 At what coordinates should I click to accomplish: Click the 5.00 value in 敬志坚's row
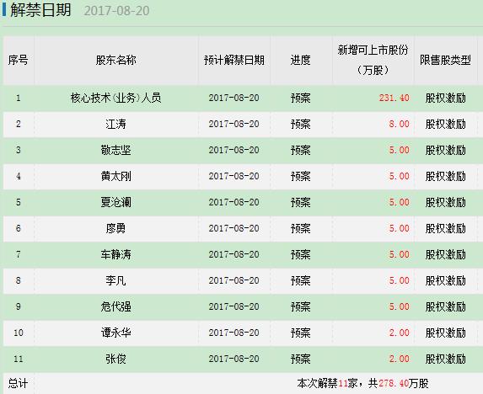coord(399,150)
